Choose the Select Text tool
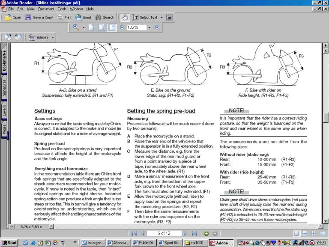 (x=145, y=18)
